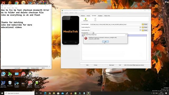Open the View menu in Notepad

(x=13, y=8)
